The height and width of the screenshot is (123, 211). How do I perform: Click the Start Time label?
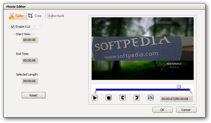23,34
